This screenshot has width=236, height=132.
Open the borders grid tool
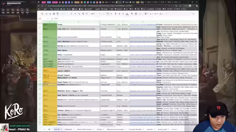point(136,14)
